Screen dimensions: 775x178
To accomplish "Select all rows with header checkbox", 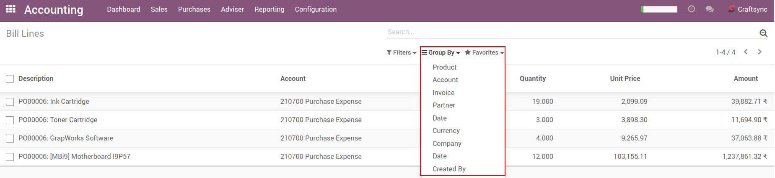I will (10, 79).
